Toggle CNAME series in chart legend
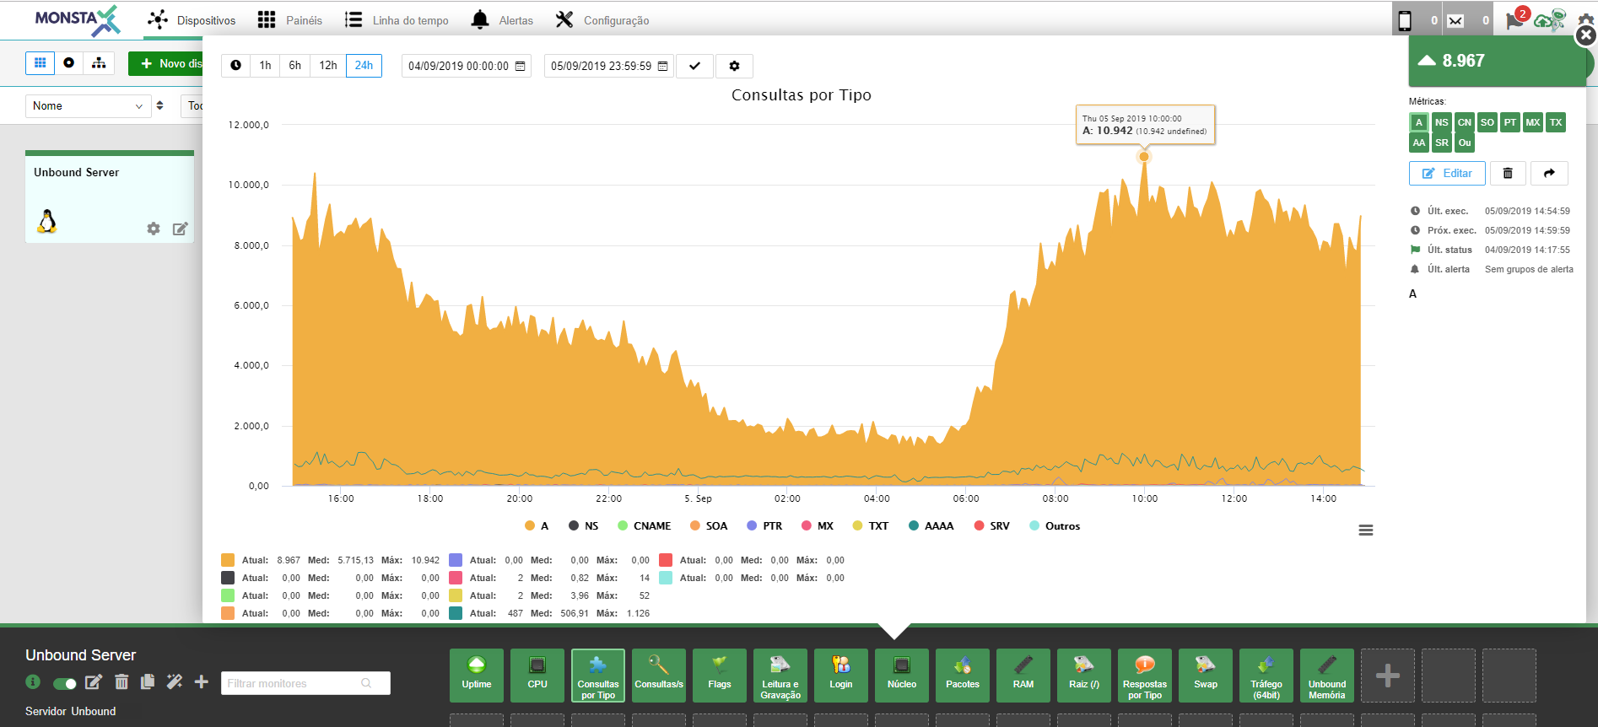This screenshot has width=1598, height=727. [x=645, y=525]
